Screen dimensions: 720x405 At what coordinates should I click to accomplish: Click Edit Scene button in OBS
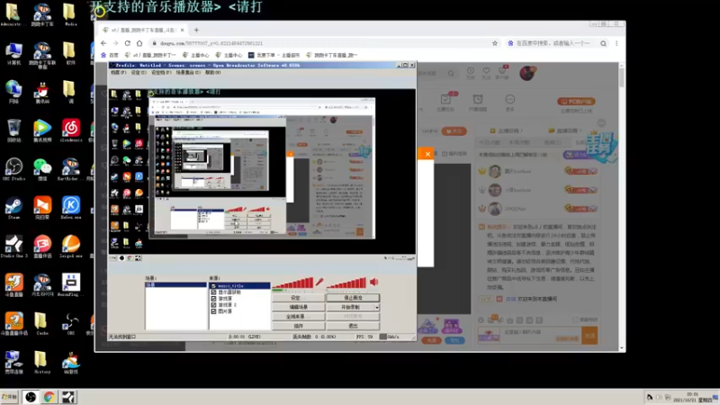[x=298, y=307]
